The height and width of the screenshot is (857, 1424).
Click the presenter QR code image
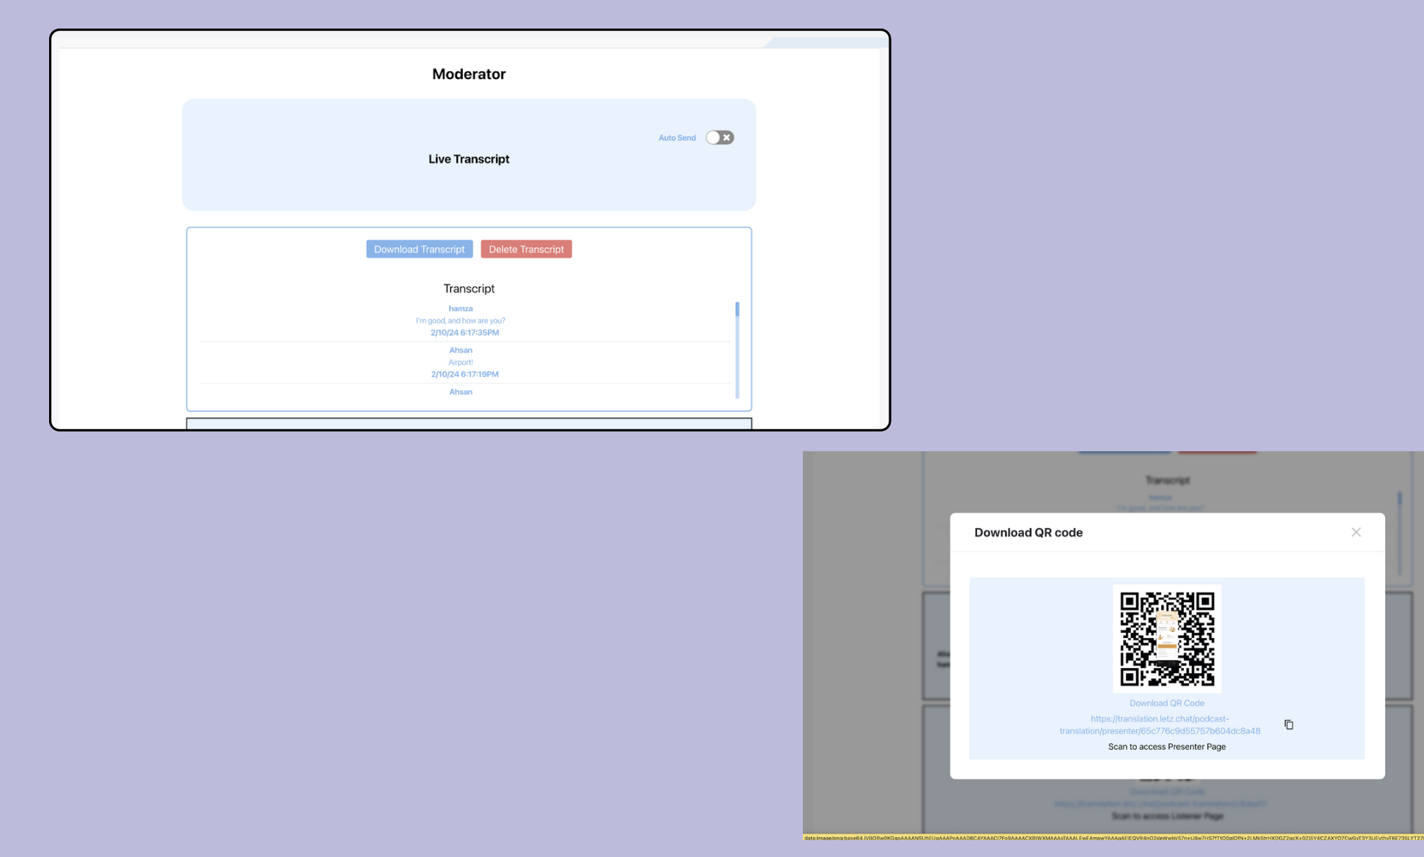pyautogui.click(x=1166, y=639)
